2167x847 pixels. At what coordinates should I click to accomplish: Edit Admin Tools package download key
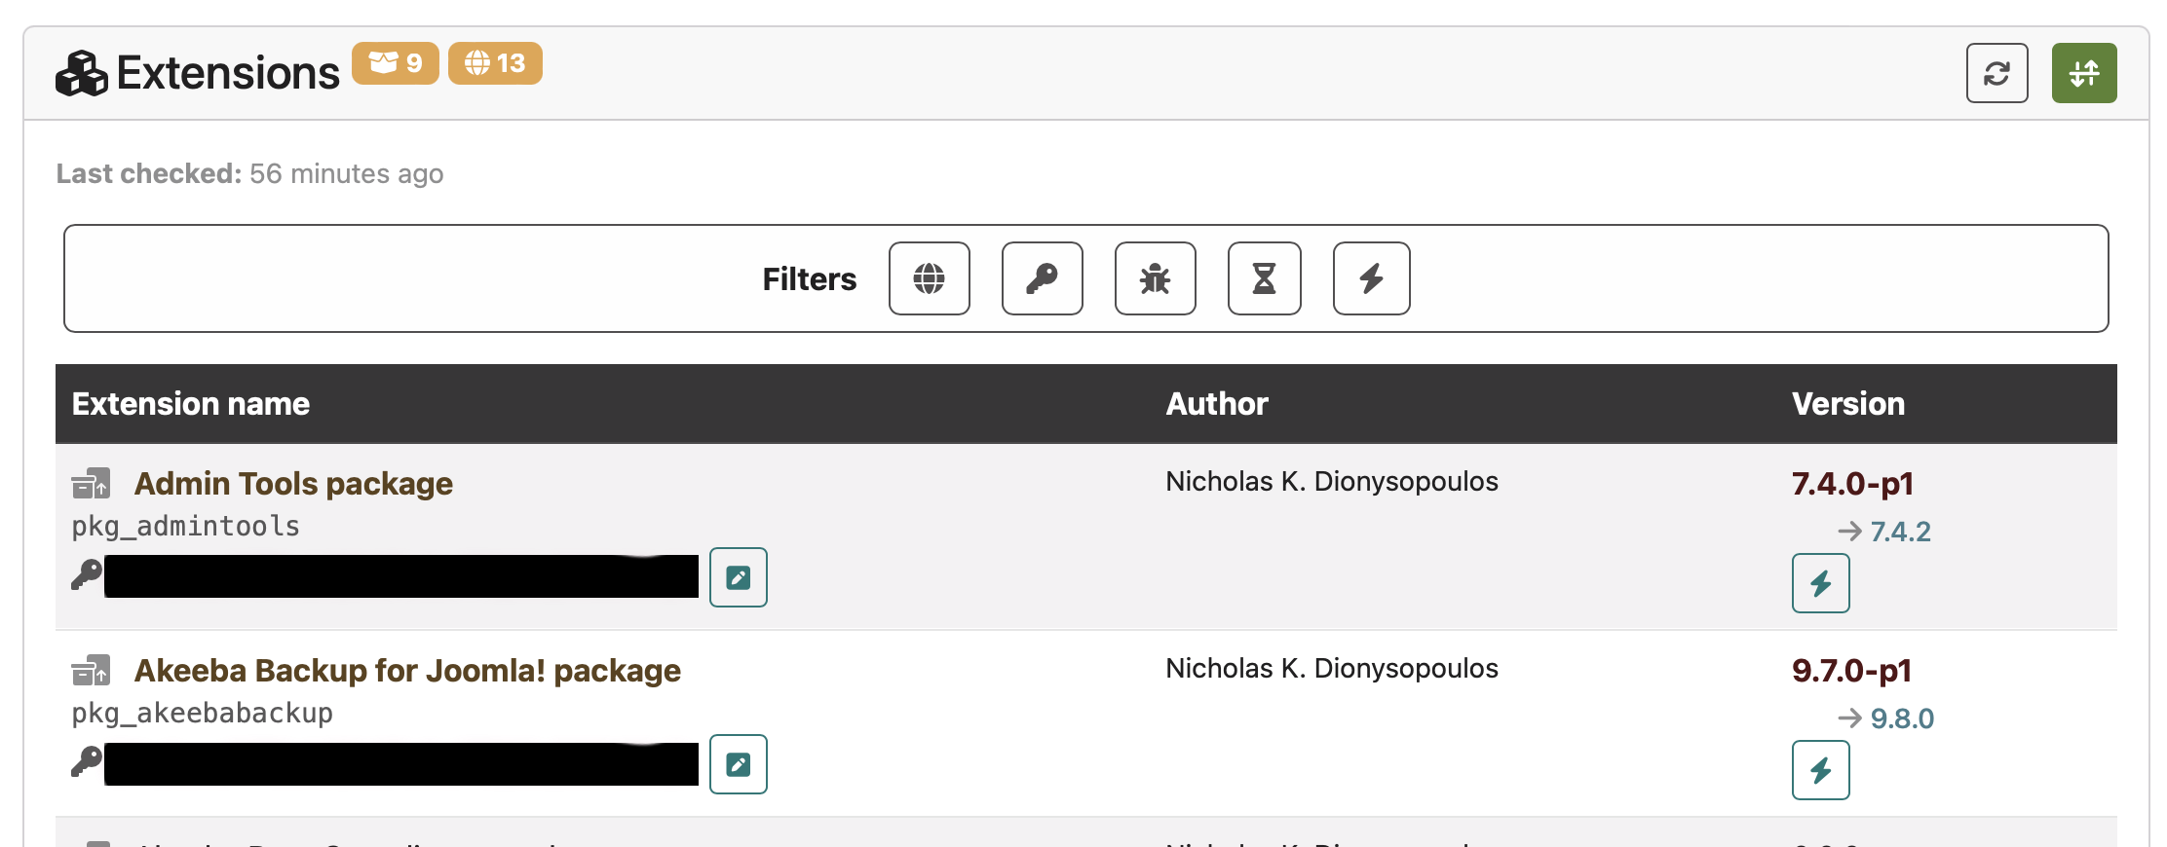739,577
